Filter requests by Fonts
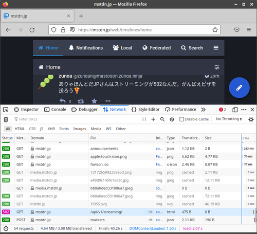The height and width of the screenshot is (234, 257). click(64, 129)
